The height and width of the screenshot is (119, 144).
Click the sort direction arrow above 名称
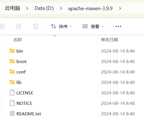(x=55, y=36)
